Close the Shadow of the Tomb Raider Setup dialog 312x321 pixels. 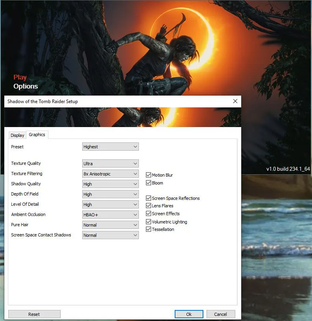point(235,101)
